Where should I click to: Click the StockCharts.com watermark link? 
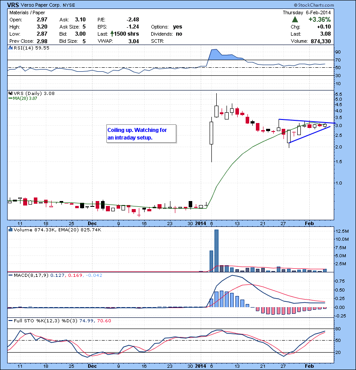pyautogui.click(x=314, y=5)
